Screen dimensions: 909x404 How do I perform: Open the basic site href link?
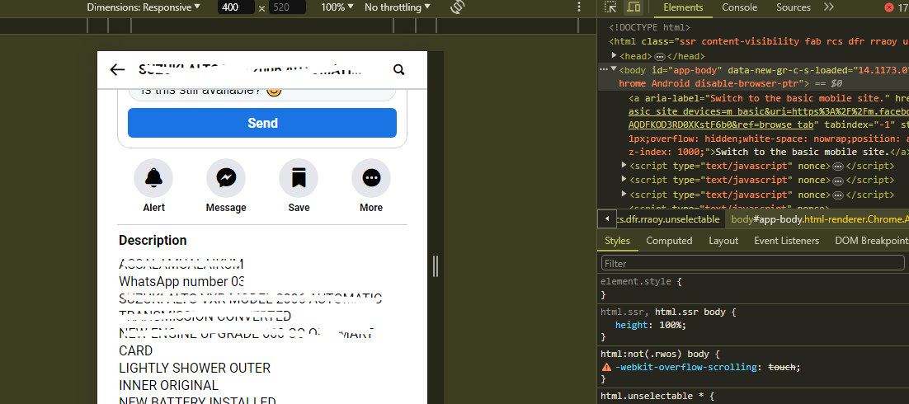768,118
